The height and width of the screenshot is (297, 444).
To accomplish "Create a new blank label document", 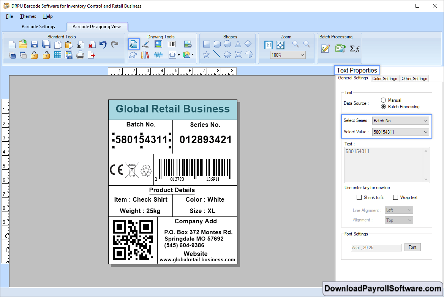I will point(12,45).
